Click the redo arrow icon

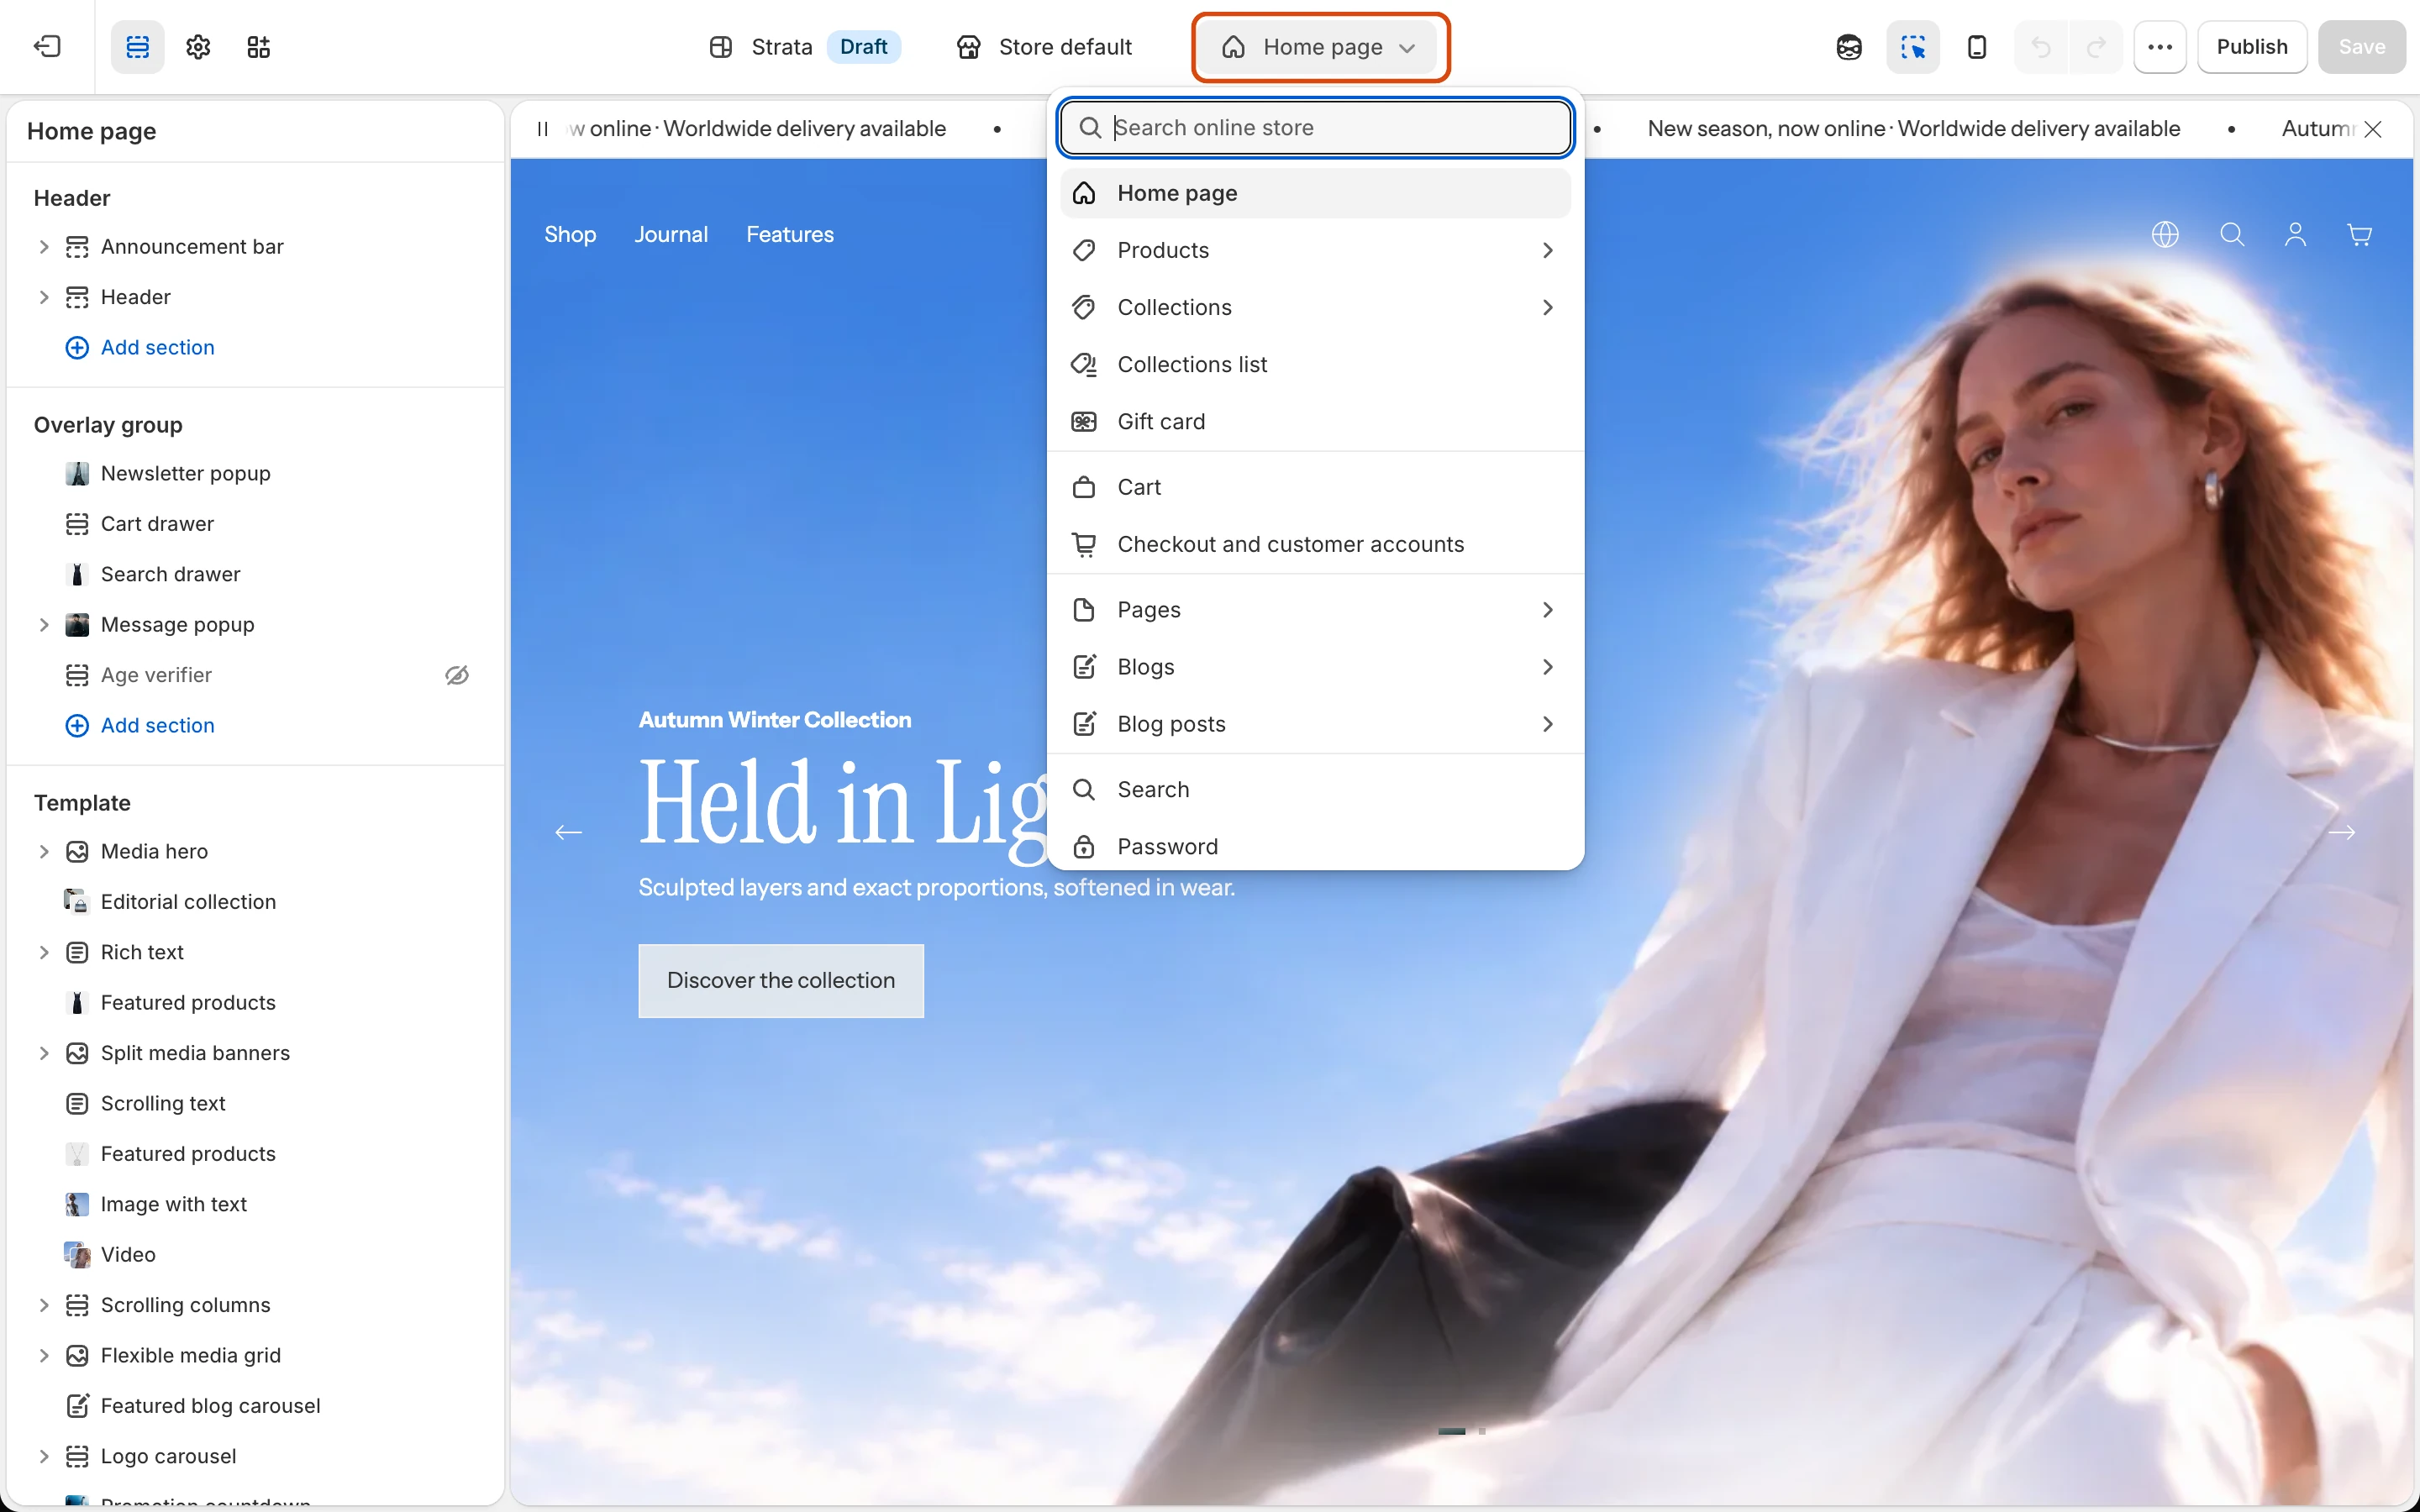click(x=2097, y=47)
